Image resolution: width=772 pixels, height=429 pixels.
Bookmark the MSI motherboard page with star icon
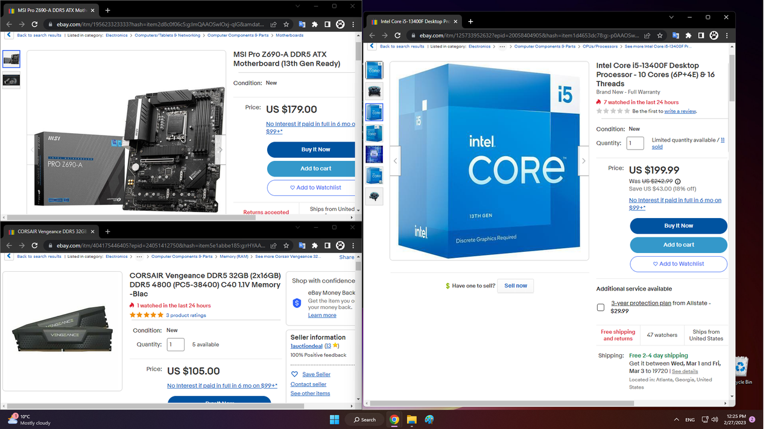[286, 24]
